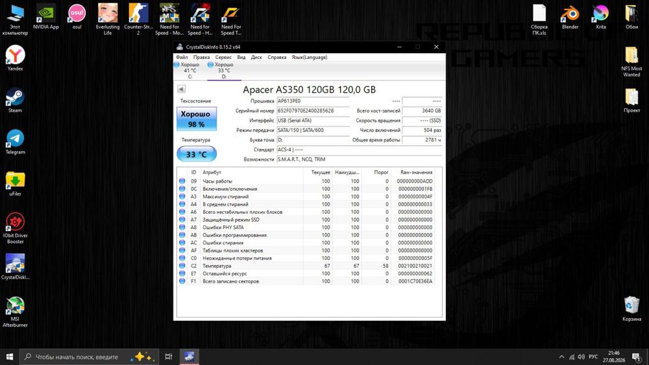Launch Blender from desktop
The image size is (649, 365).
click(570, 17)
